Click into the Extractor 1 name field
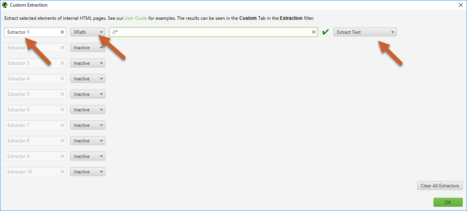This screenshot has height=211, width=467. coord(31,32)
